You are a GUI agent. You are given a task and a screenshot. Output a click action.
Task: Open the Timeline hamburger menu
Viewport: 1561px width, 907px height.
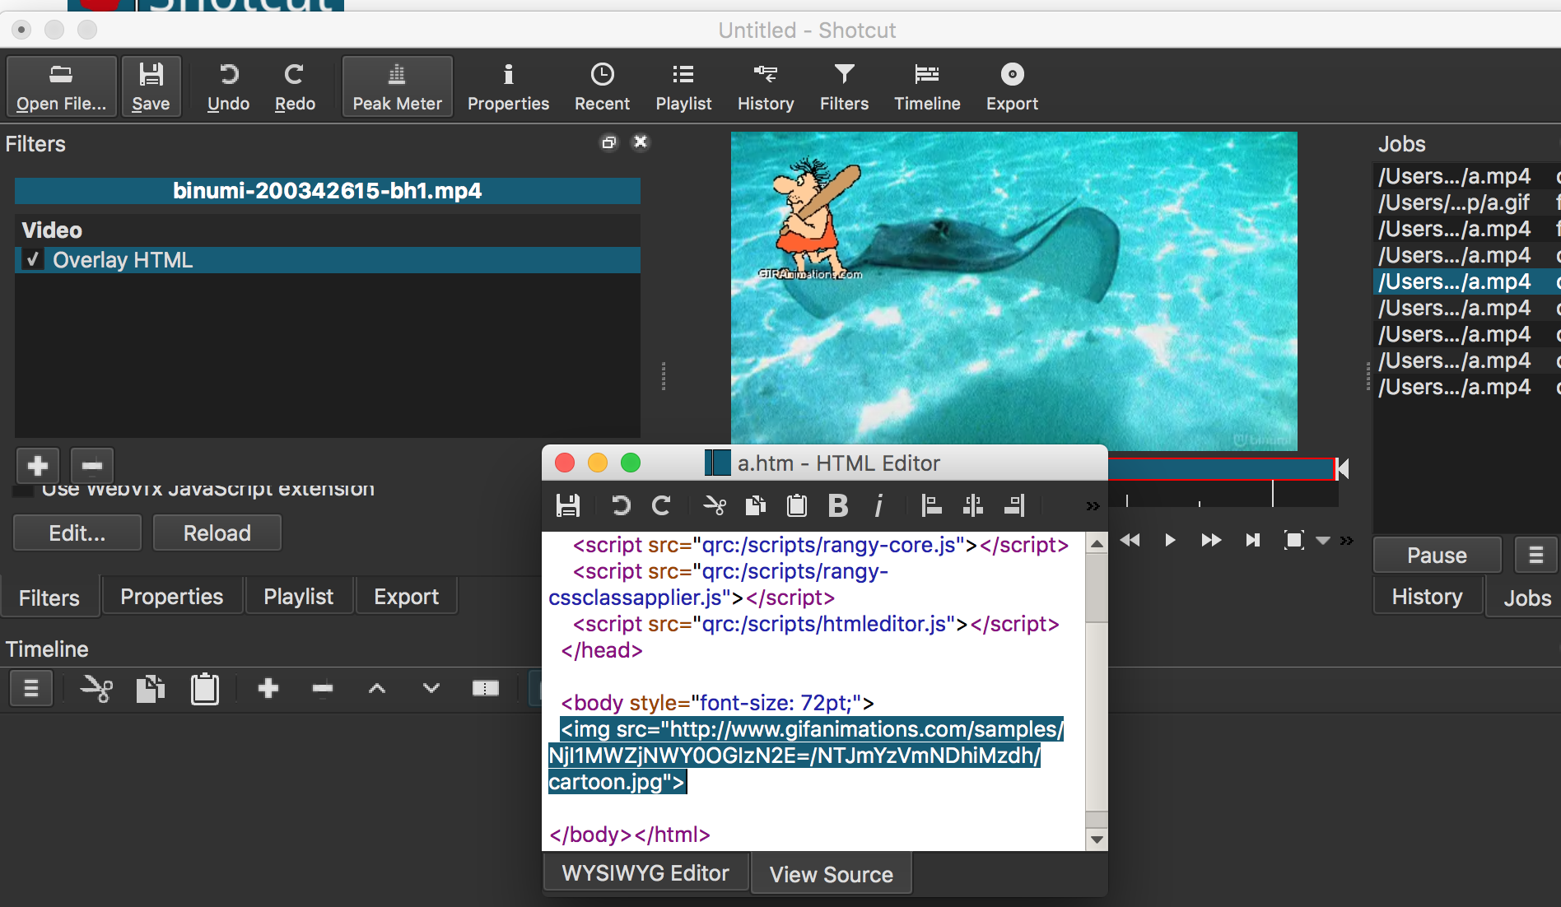pyautogui.click(x=30, y=689)
